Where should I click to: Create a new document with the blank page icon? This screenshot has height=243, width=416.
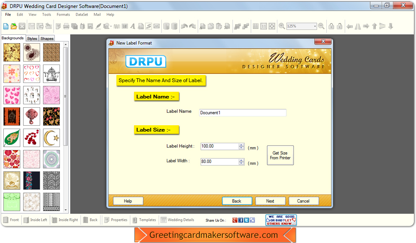6,26
